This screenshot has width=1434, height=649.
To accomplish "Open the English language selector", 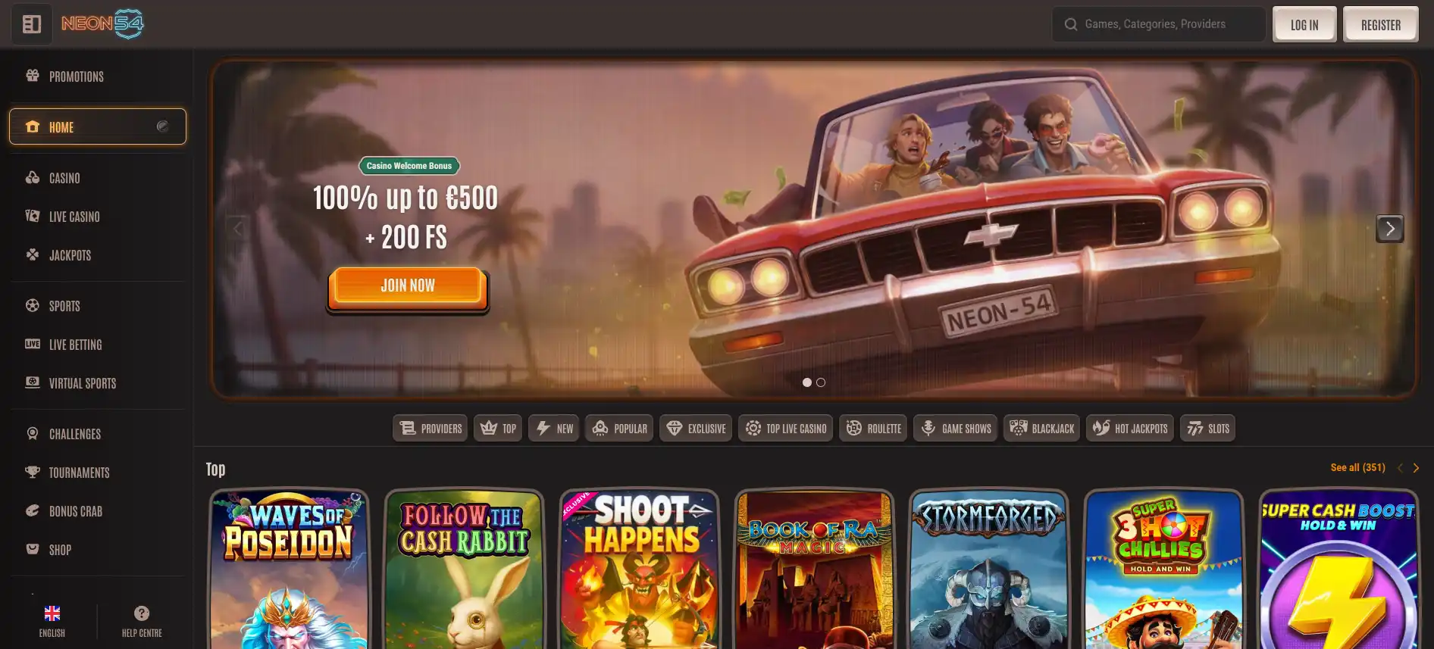I will tap(52, 621).
